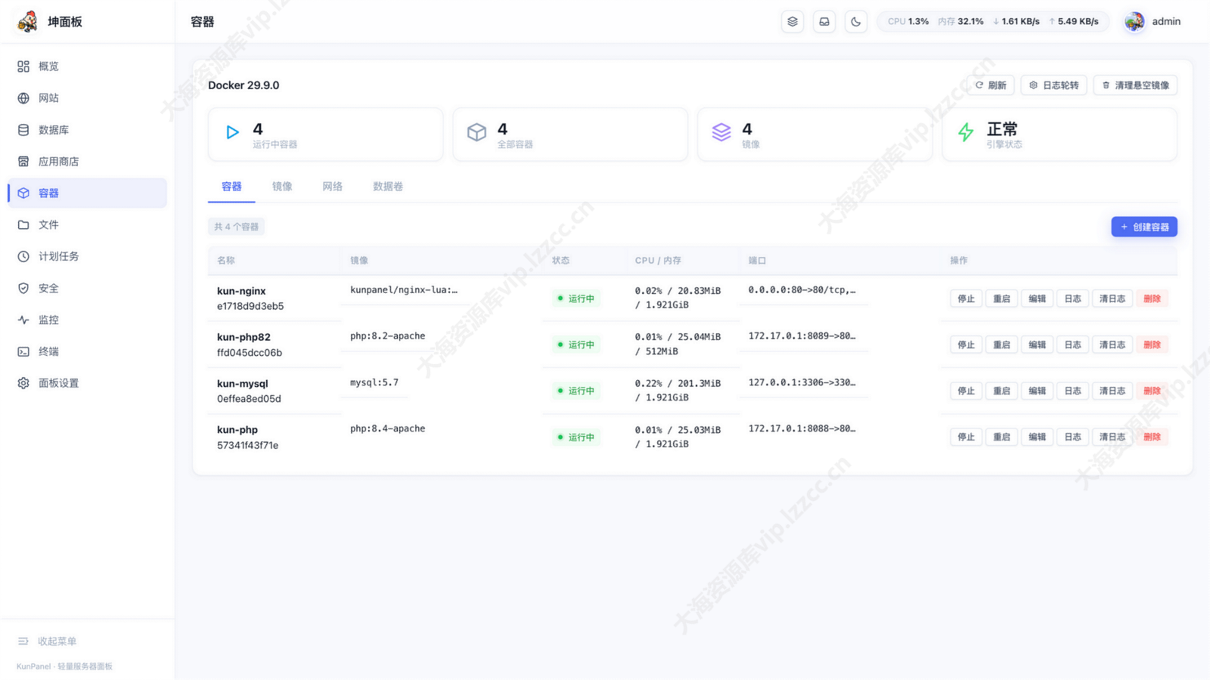
Task: Select the 容器 tab
Action: (231, 187)
